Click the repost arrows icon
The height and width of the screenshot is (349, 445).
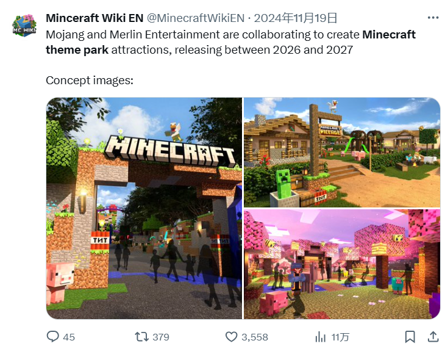click(x=141, y=337)
